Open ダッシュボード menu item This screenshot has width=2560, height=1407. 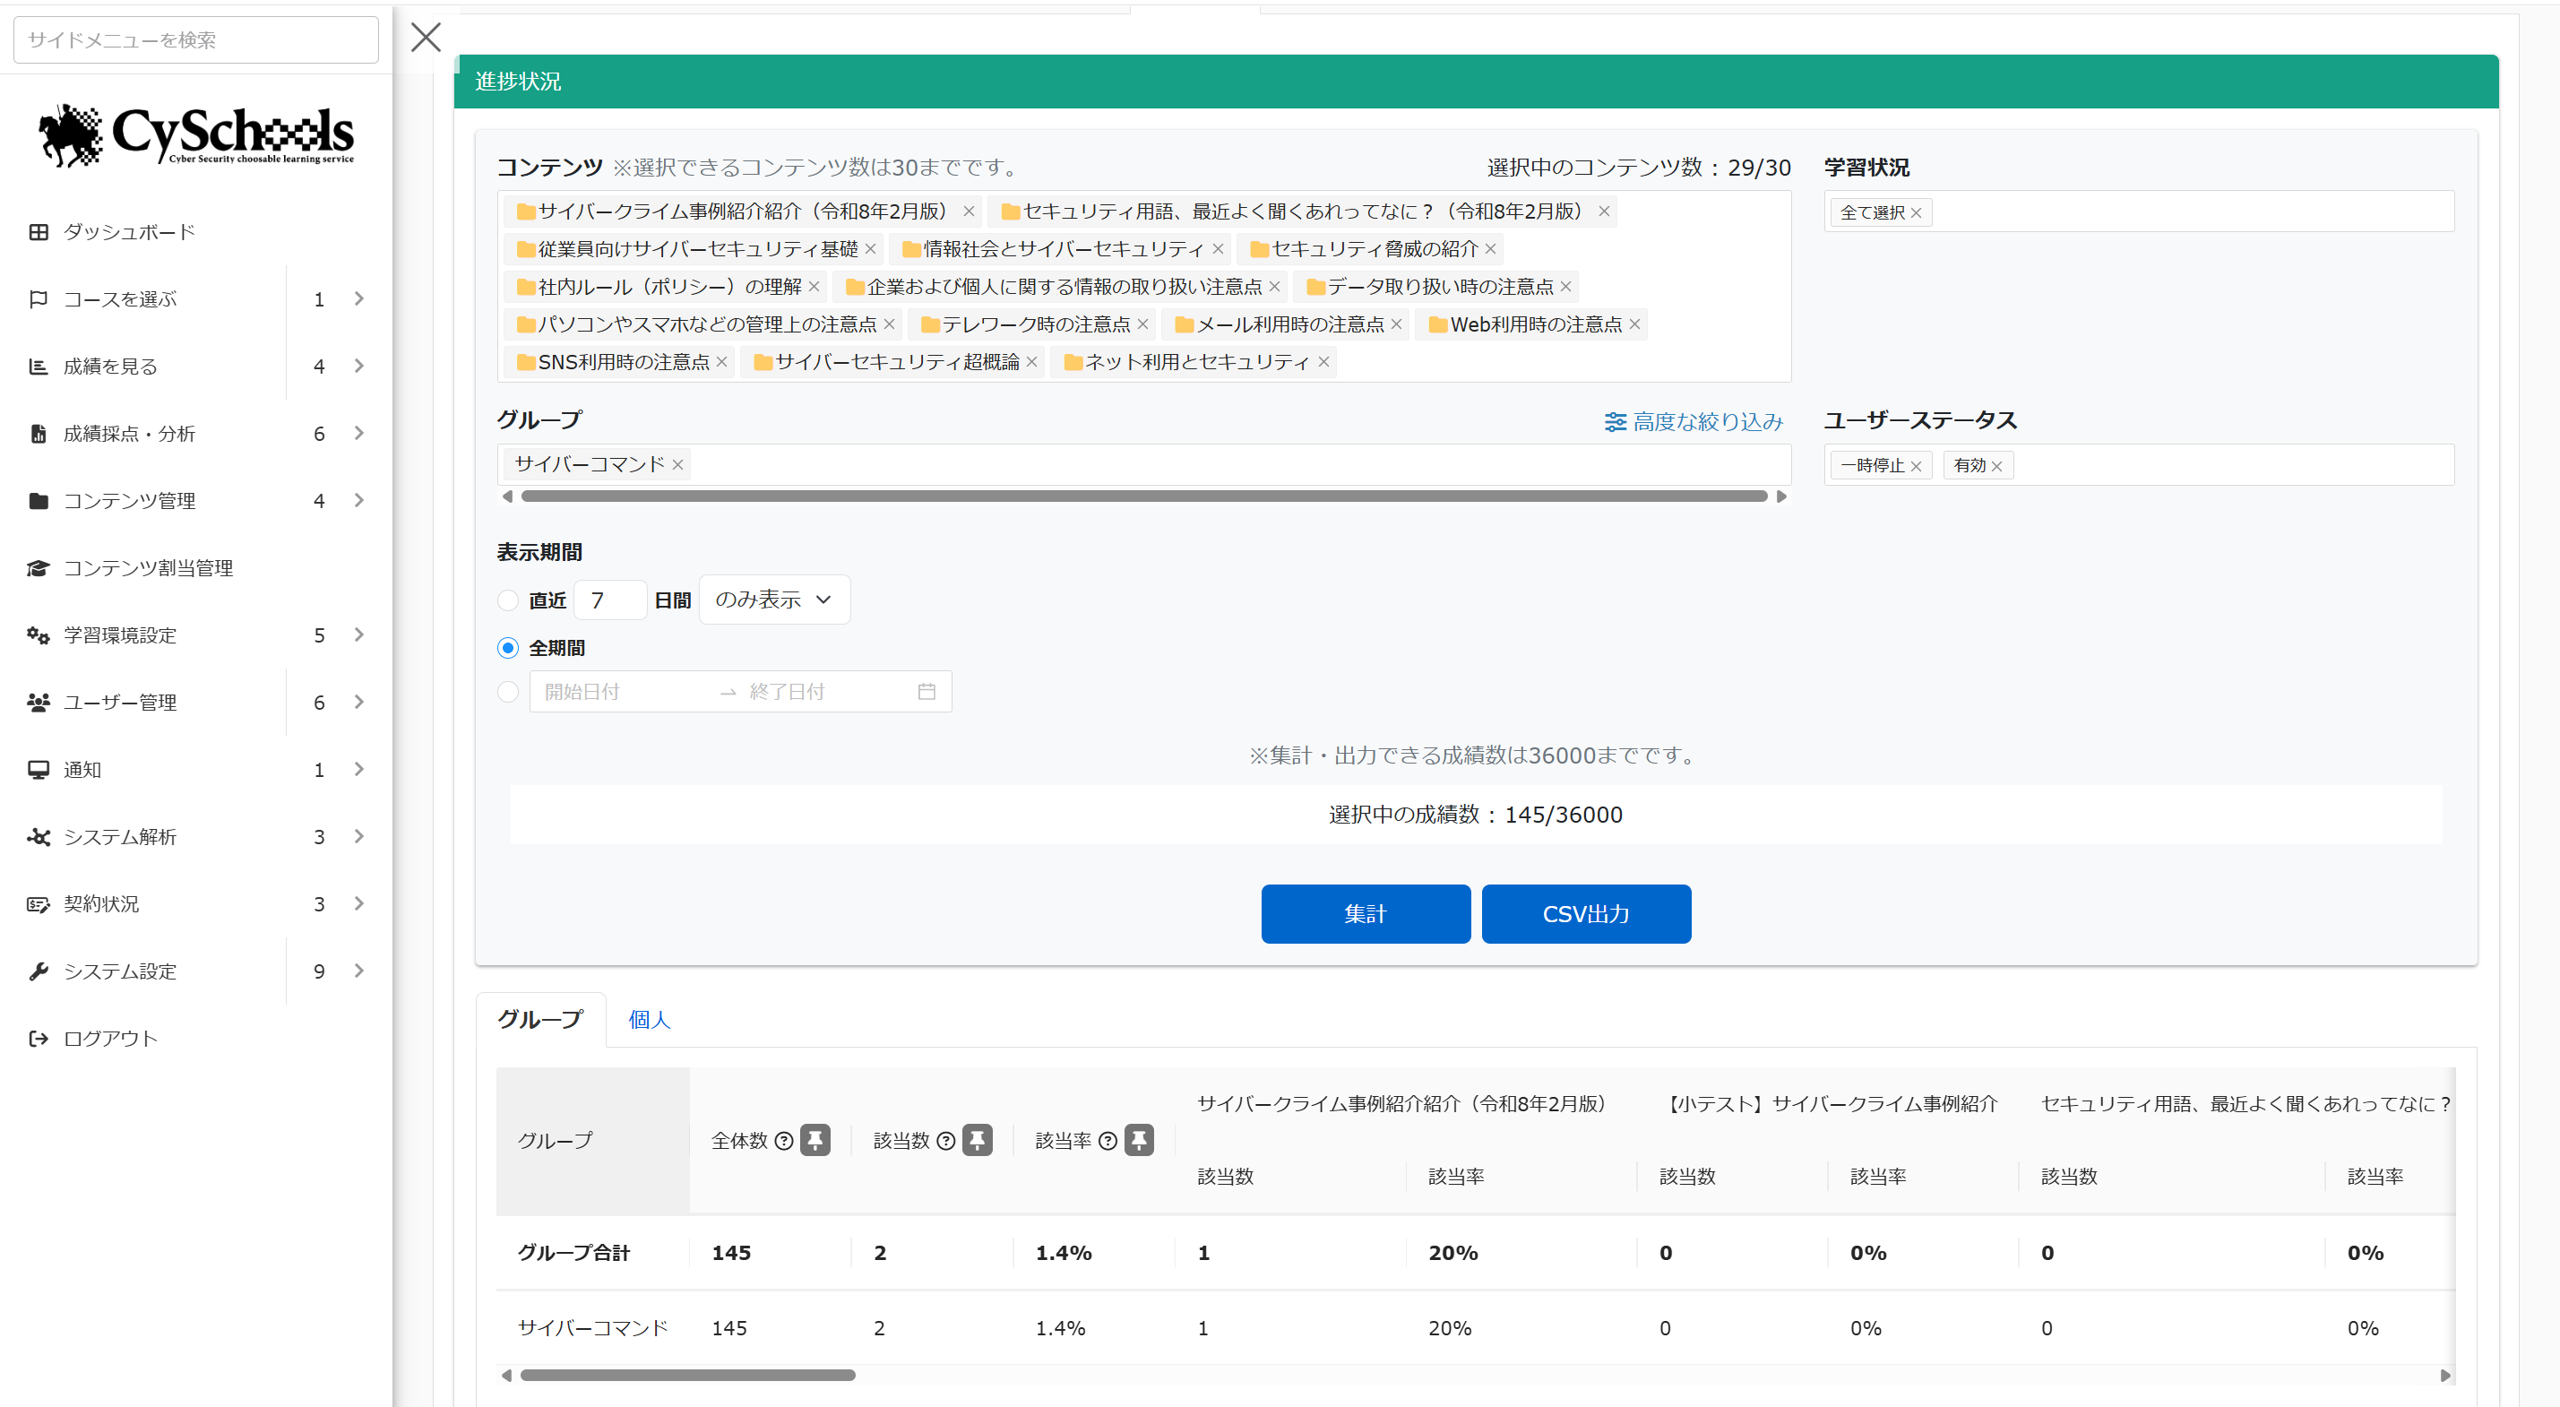[x=129, y=231]
